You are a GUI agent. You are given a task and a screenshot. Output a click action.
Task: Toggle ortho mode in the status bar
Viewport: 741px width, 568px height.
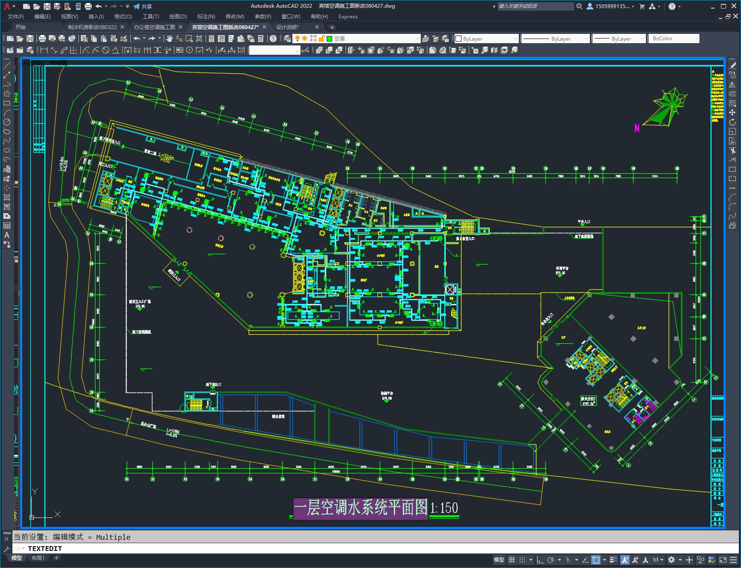pyautogui.click(x=540, y=559)
